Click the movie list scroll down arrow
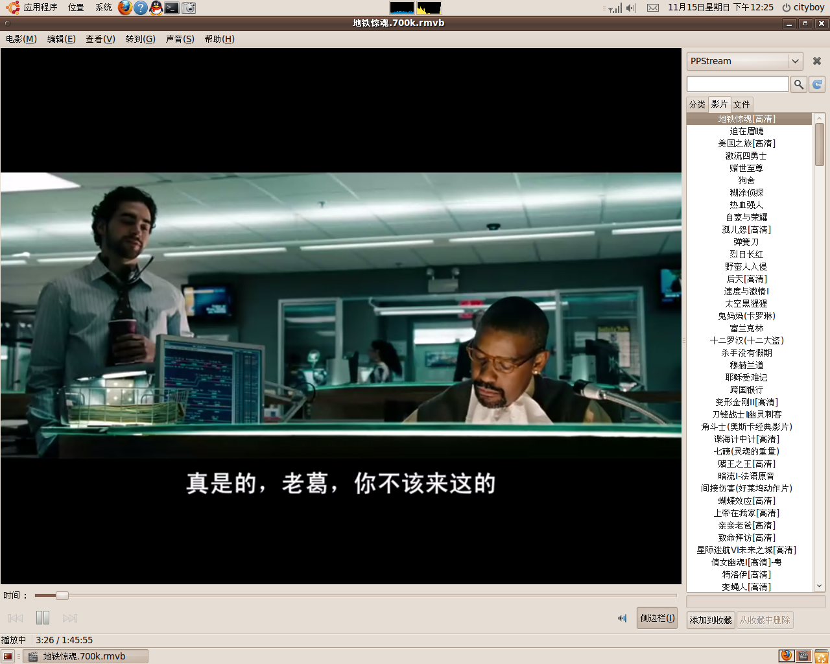 click(820, 586)
